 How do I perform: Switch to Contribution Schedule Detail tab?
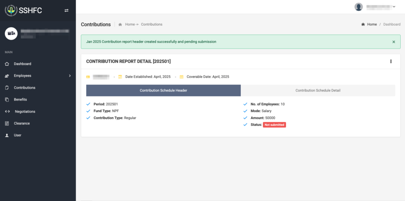tap(318, 90)
